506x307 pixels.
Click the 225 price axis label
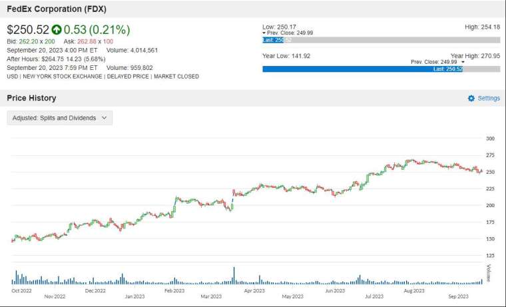pos(490,188)
